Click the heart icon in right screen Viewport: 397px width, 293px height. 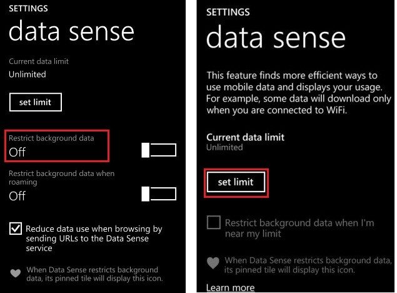[213, 264]
